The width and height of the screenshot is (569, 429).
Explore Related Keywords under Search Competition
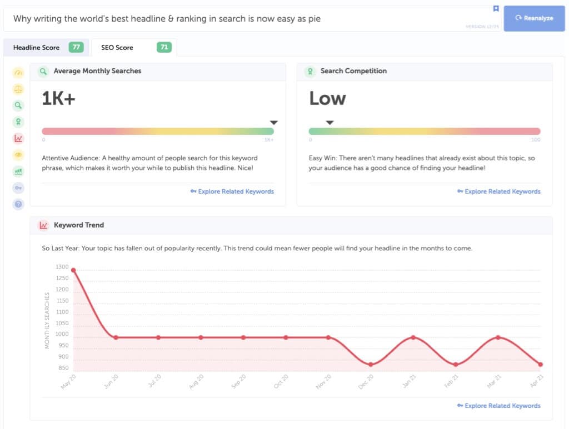498,191
